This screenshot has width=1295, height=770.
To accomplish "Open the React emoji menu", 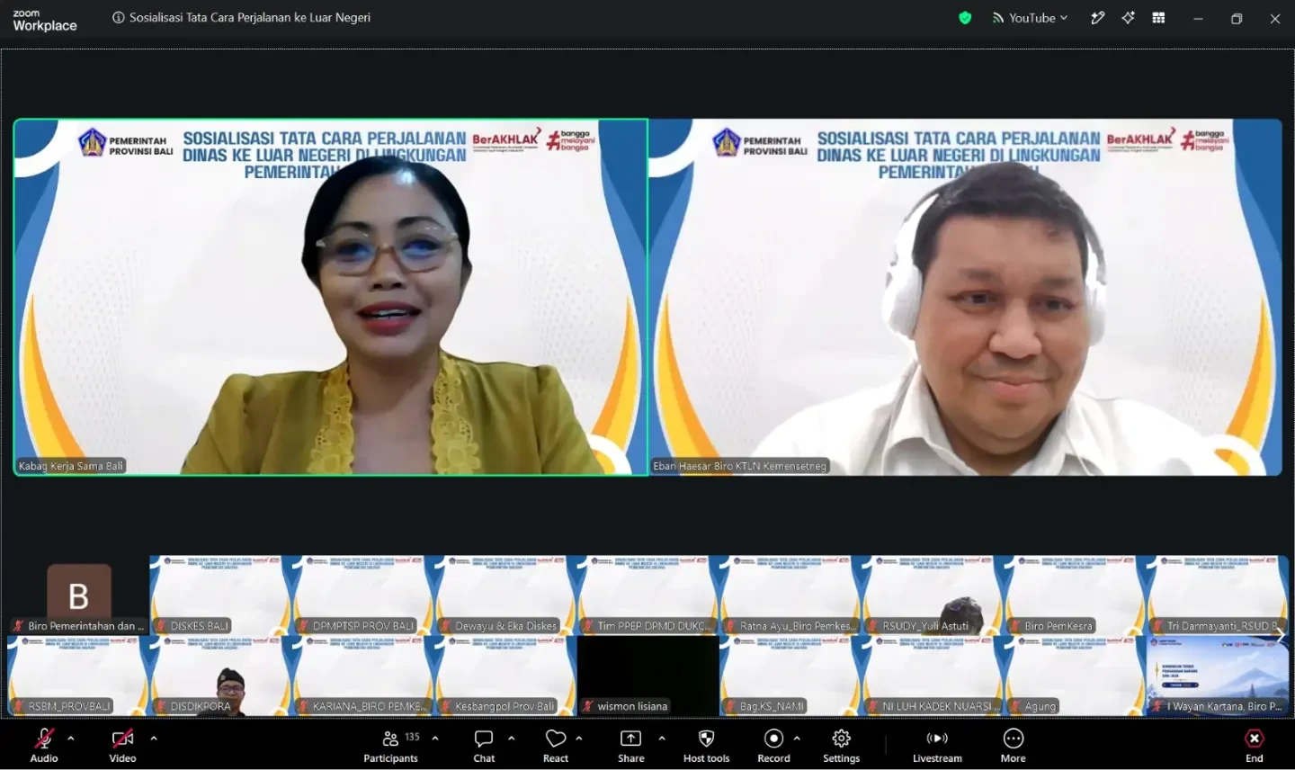I will (556, 746).
